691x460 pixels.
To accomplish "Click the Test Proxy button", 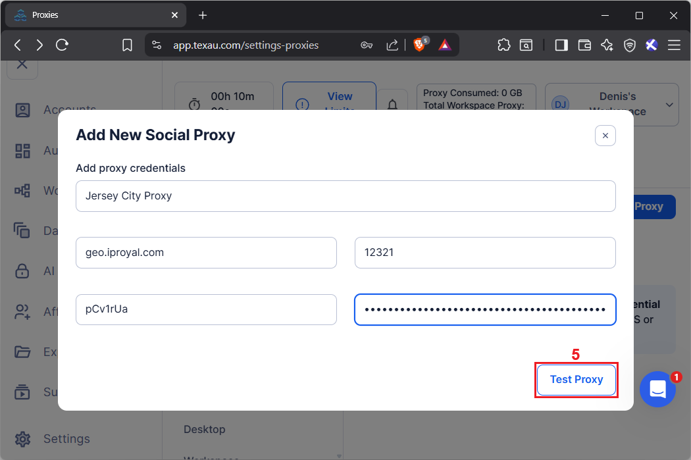I will point(576,380).
